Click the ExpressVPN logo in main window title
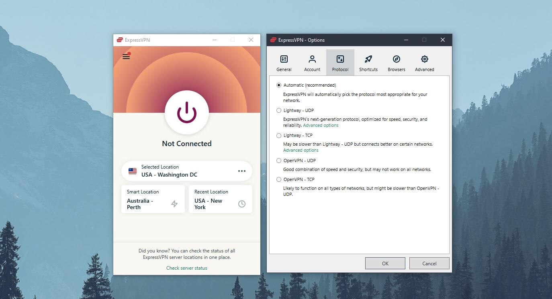 pos(120,40)
